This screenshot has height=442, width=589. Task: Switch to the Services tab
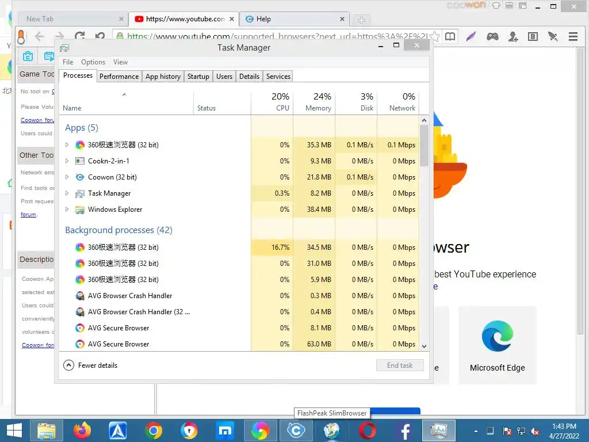(278, 77)
